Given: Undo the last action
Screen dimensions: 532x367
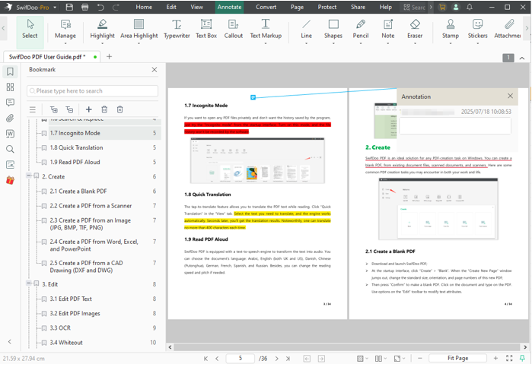Looking at the screenshot, I should coord(100,7).
